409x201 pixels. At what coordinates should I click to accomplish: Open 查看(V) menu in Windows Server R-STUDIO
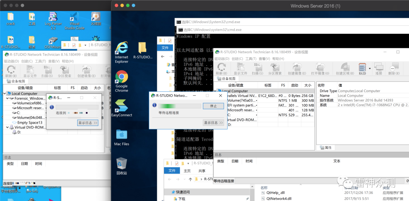(265, 59)
